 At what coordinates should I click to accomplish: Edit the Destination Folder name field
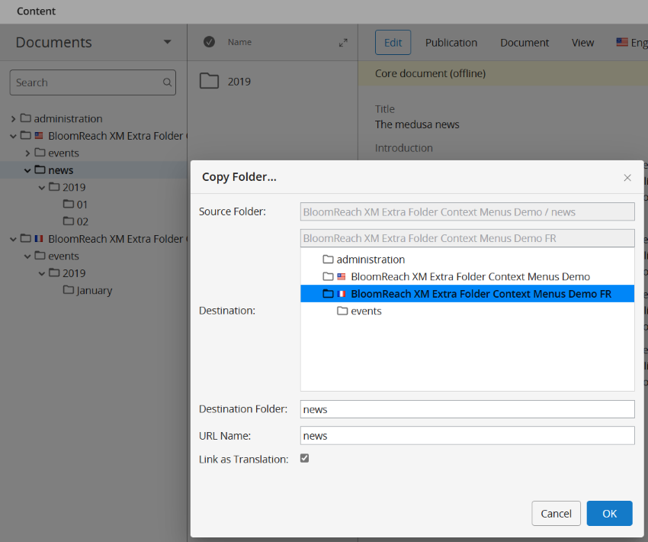pyautogui.click(x=467, y=409)
